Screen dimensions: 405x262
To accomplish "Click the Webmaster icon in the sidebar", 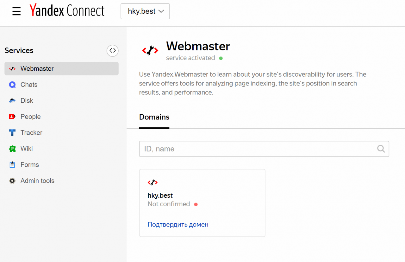I will coord(12,68).
